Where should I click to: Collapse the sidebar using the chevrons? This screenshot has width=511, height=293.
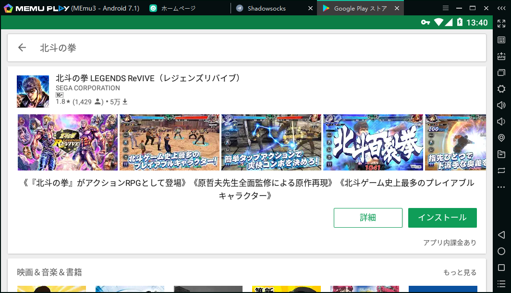[x=501, y=8]
